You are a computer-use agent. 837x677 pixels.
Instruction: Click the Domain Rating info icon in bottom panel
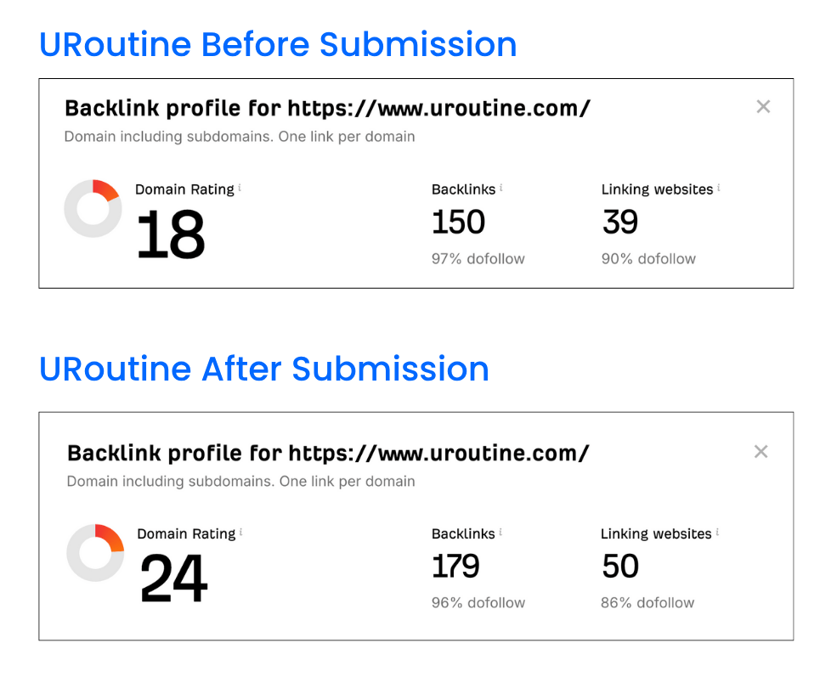coord(240,533)
